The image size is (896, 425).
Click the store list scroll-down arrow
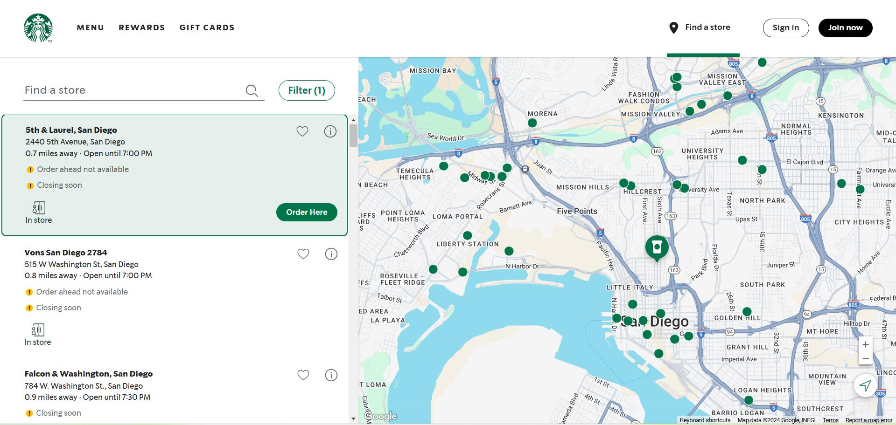pos(353,418)
